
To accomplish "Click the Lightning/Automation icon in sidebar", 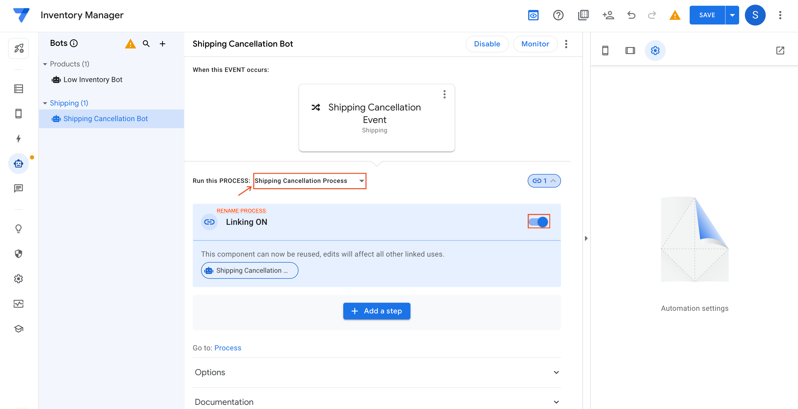I will point(19,138).
